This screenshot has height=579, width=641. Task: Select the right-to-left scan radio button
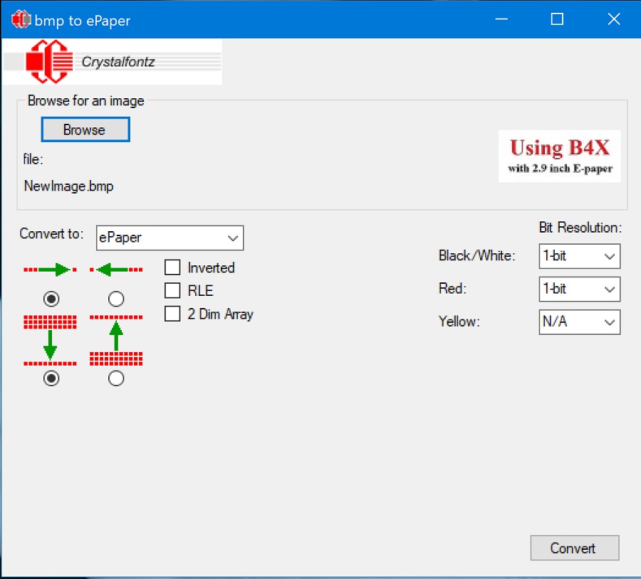tap(116, 299)
